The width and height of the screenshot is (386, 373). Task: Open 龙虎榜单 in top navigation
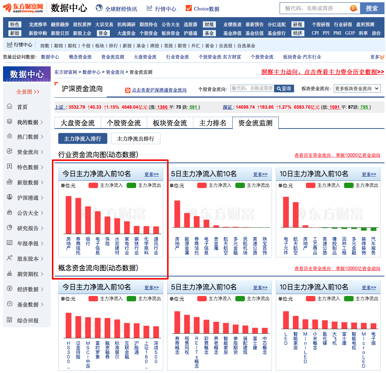tap(38, 24)
